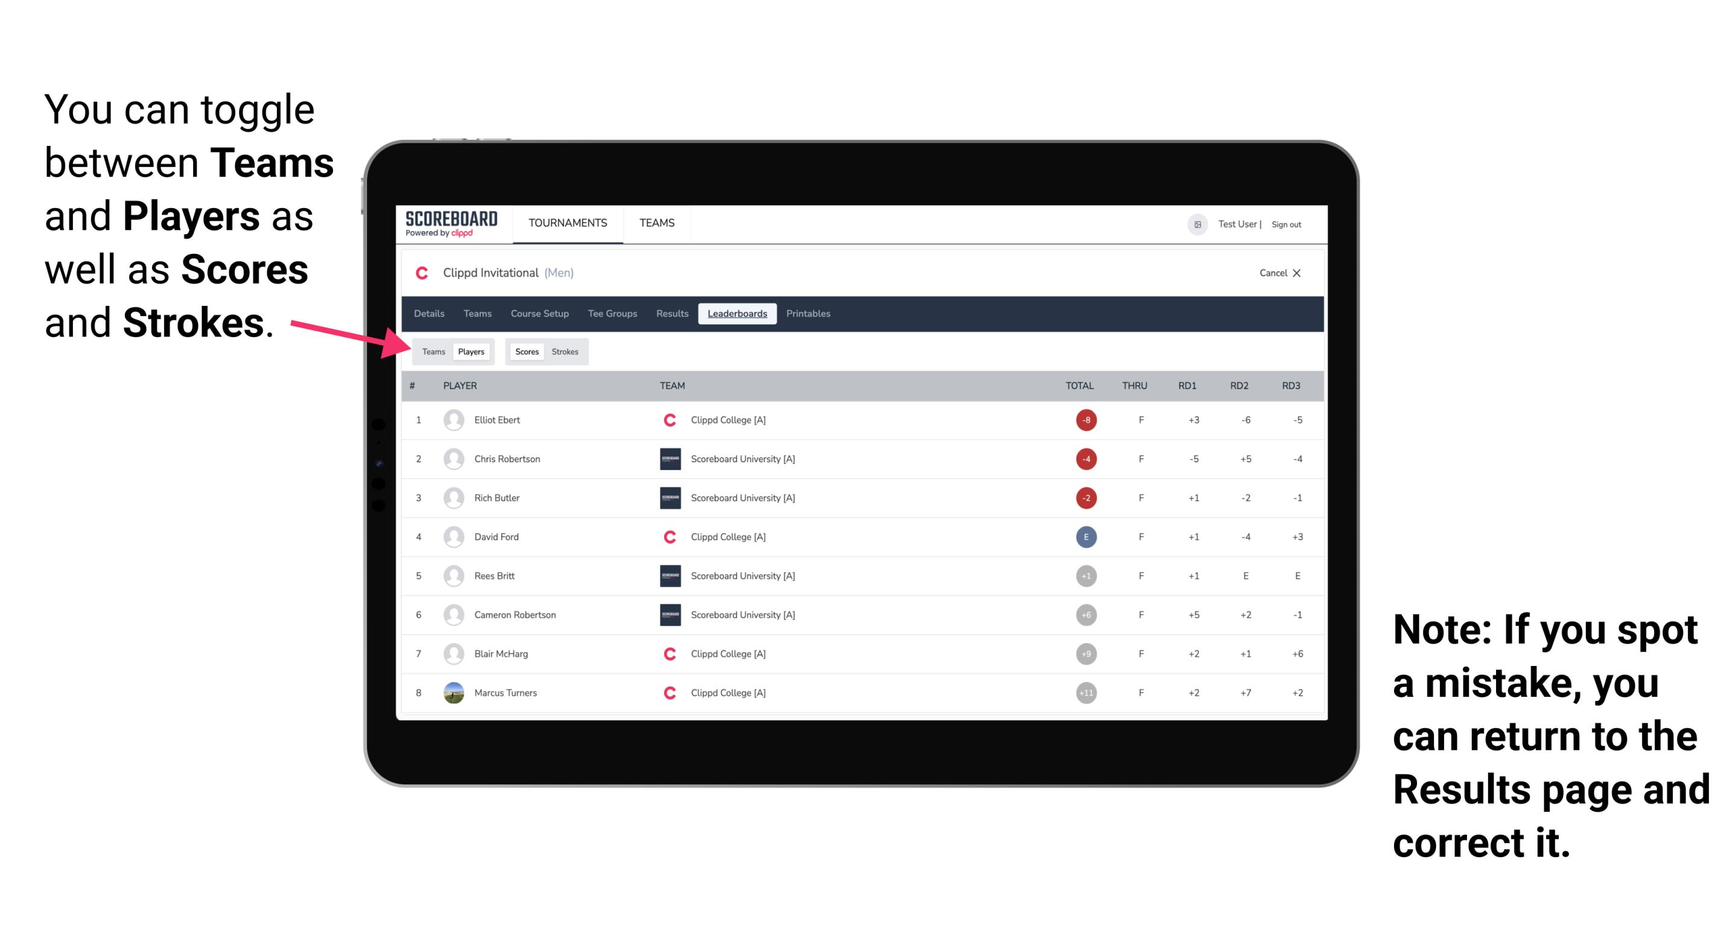Viewport: 1721px width, 926px height.
Task: Toggle to Scores display mode
Action: pyautogui.click(x=527, y=351)
